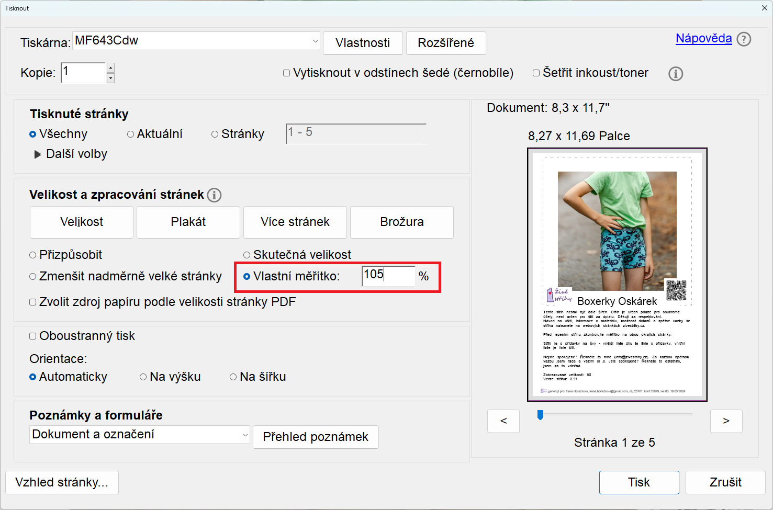
Task: Click the page preview slider handle
Action: click(x=541, y=415)
